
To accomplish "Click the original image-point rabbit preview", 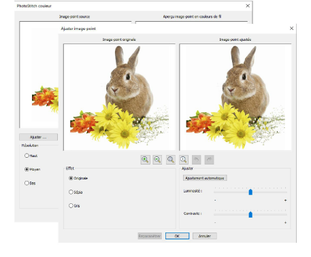I will pos(119,97).
